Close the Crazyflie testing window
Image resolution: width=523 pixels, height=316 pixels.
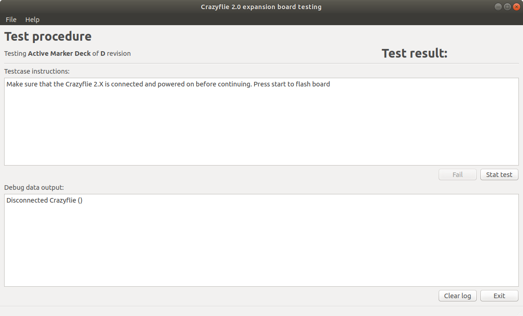click(516, 7)
